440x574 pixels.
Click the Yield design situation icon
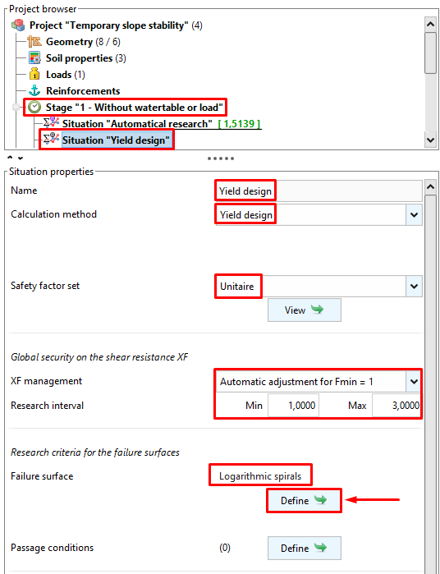click(51, 140)
